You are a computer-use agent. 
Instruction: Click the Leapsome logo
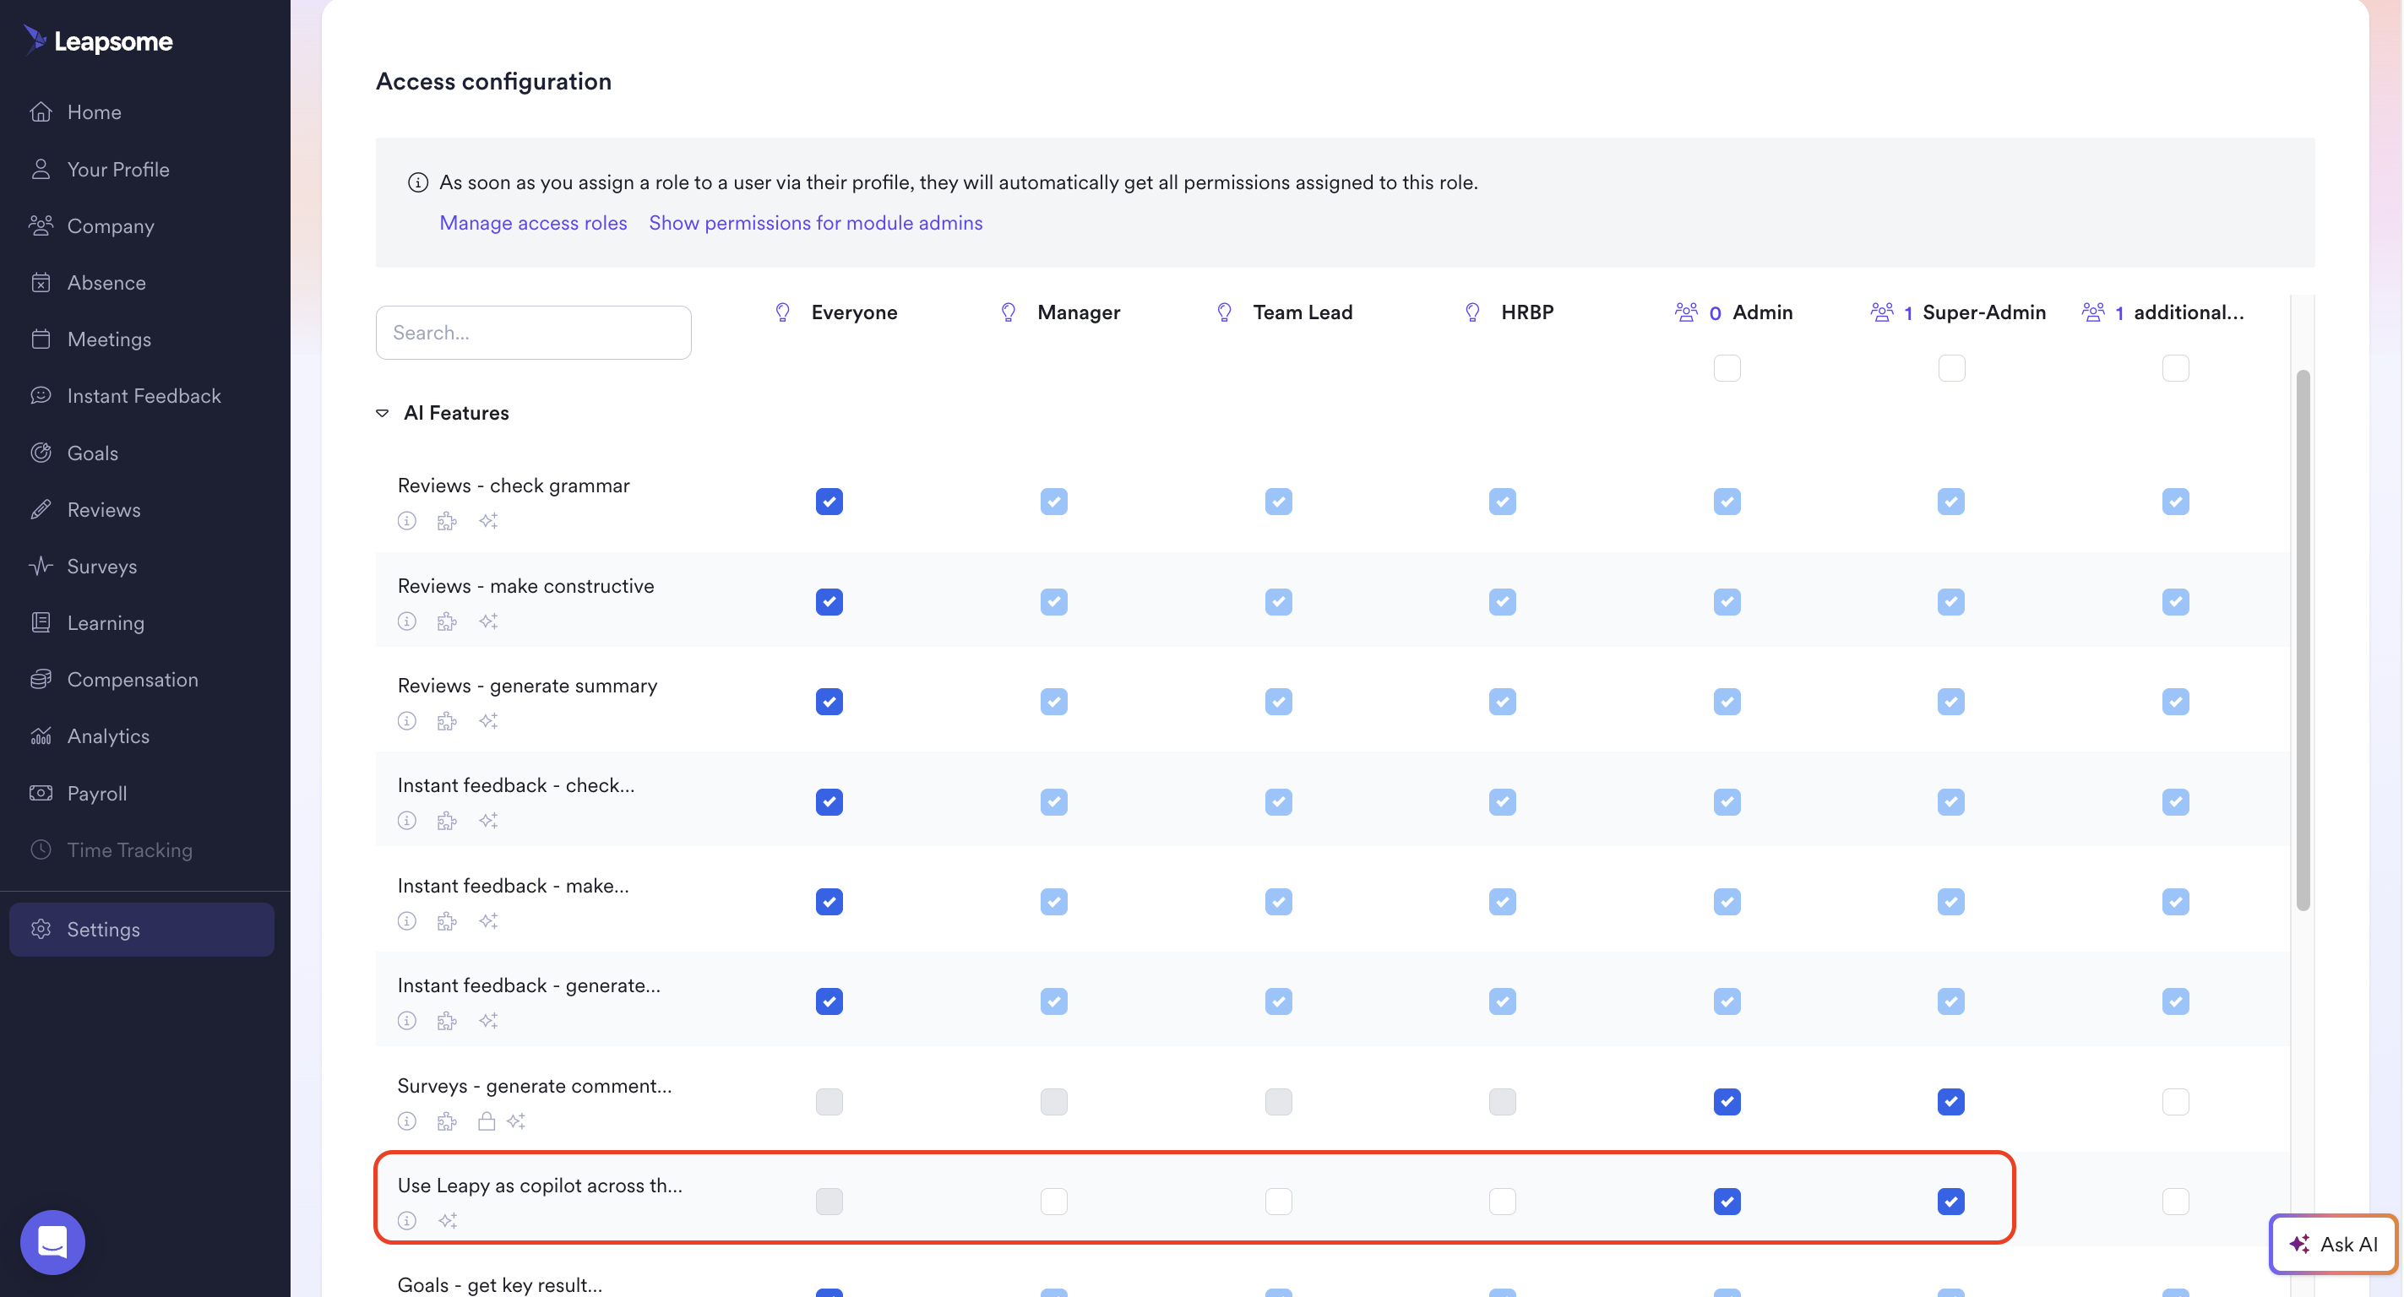(98, 41)
